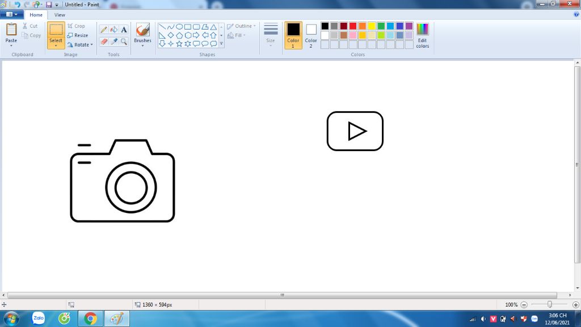Choose the Cloud callout shape
581x327 pixels.
pyautogui.click(x=213, y=44)
